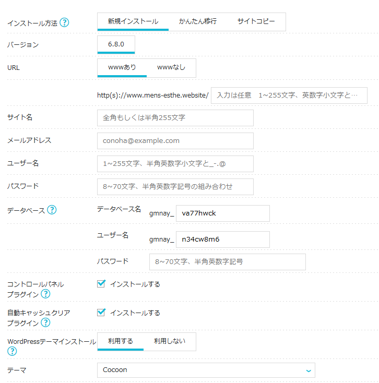Open help icon next to データベース

pyautogui.click(x=52, y=210)
